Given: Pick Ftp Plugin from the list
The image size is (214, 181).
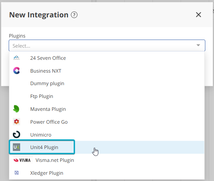Looking at the screenshot, I should (41, 96).
